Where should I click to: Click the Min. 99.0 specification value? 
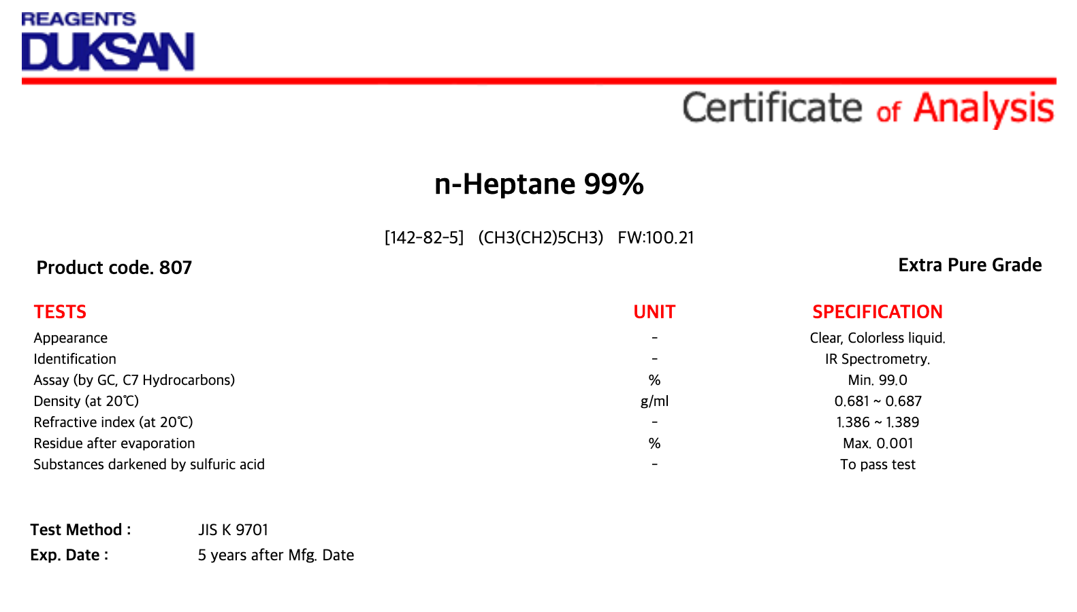pos(878,380)
